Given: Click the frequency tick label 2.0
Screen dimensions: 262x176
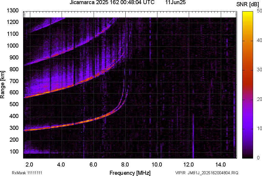Looking at the screenshot, I should click(x=29, y=165).
